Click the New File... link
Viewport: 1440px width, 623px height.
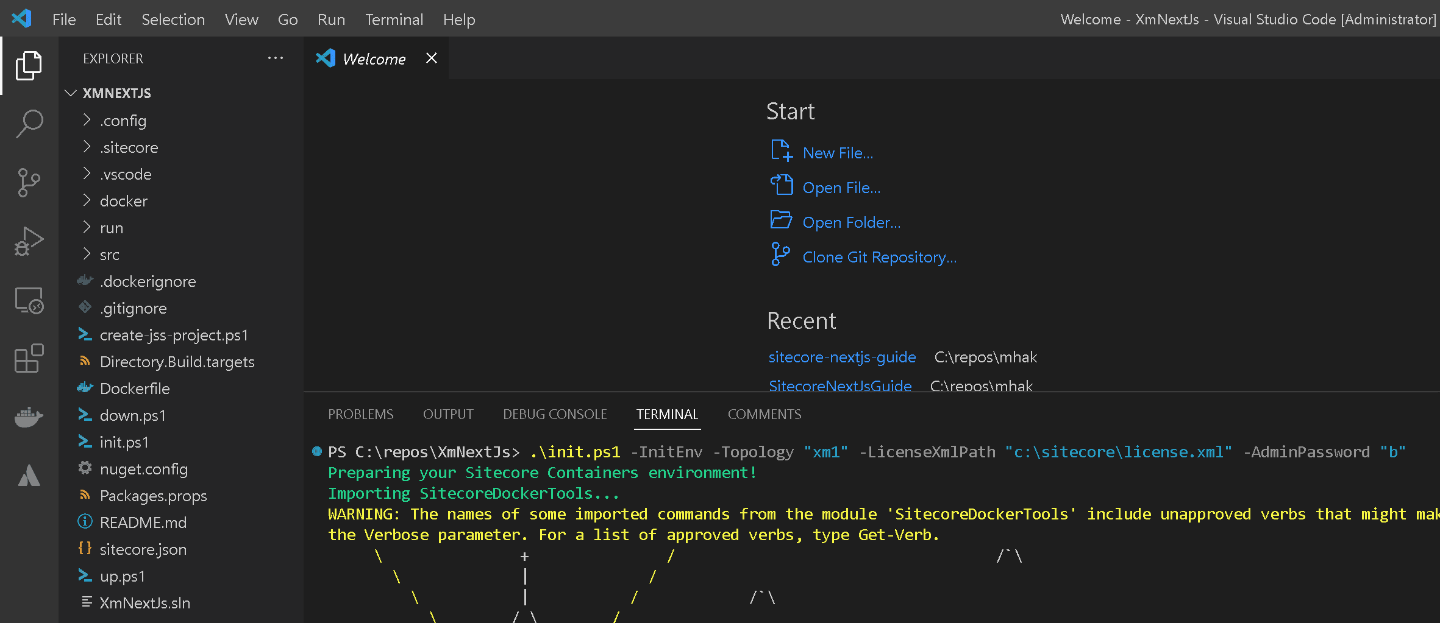pyautogui.click(x=838, y=153)
